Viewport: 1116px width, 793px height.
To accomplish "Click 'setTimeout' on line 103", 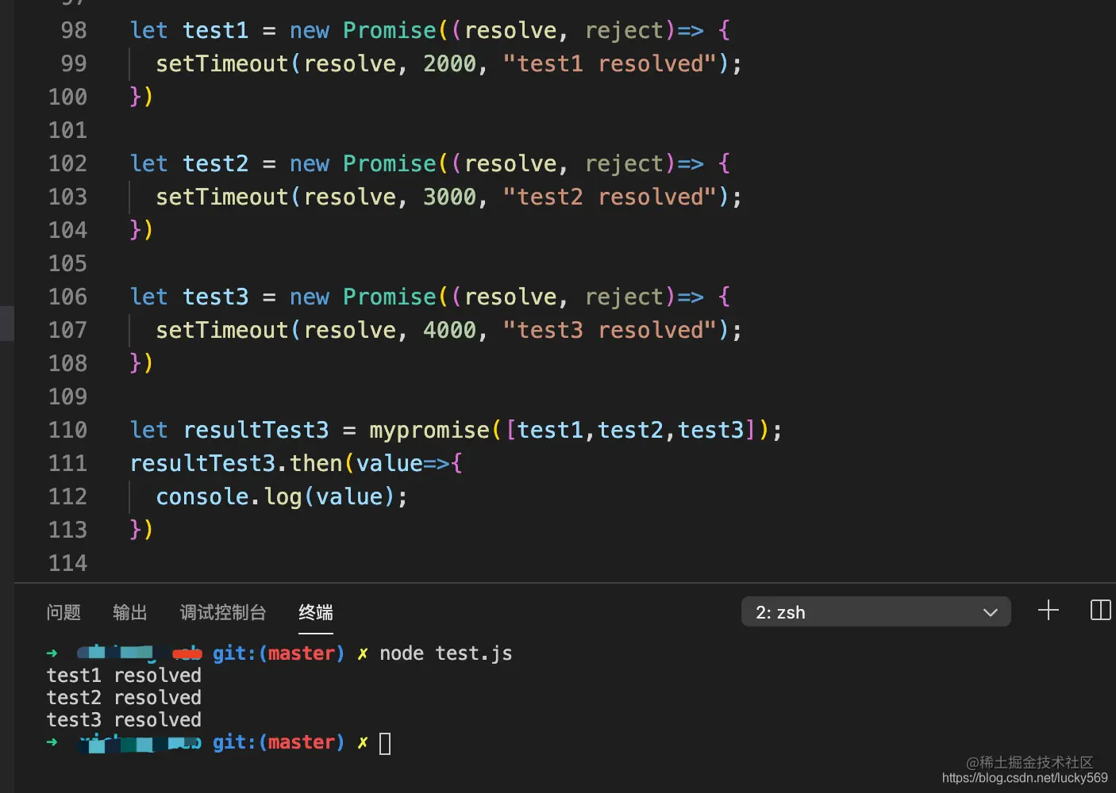I will pos(222,197).
